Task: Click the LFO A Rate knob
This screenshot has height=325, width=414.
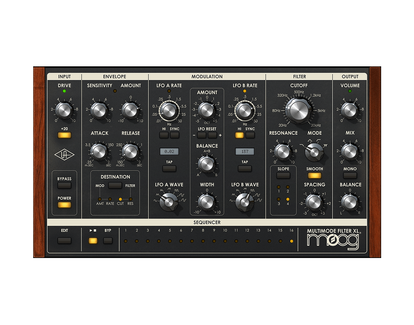Action: point(169,110)
